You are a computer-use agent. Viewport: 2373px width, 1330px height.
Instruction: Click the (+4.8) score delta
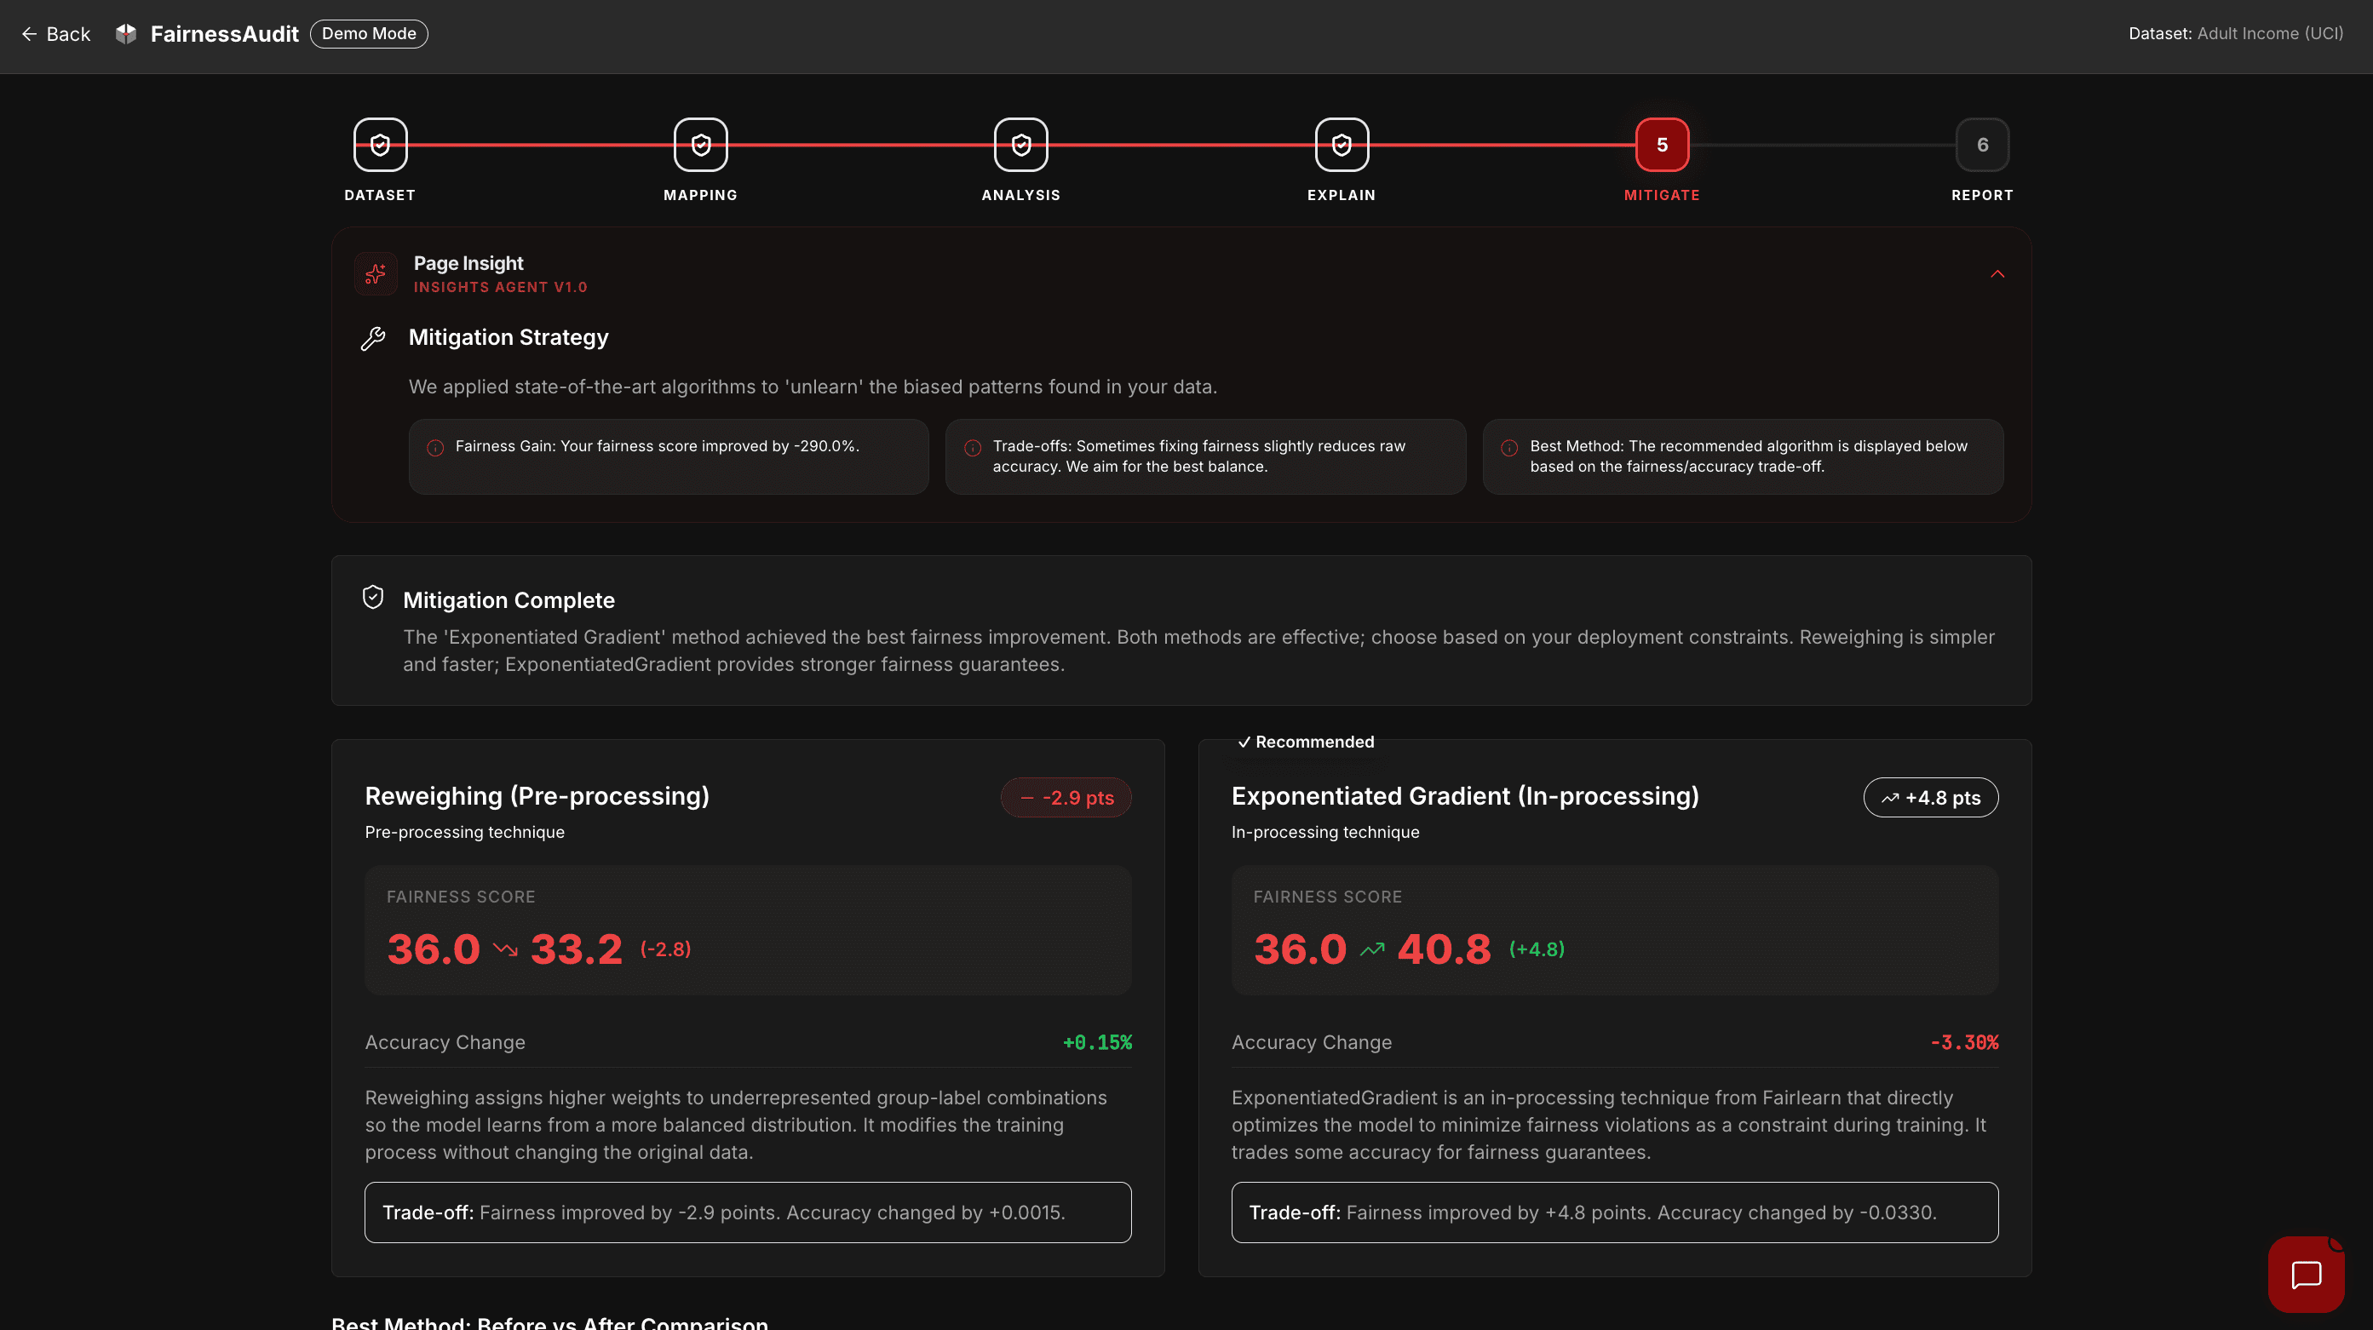tap(1537, 949)
